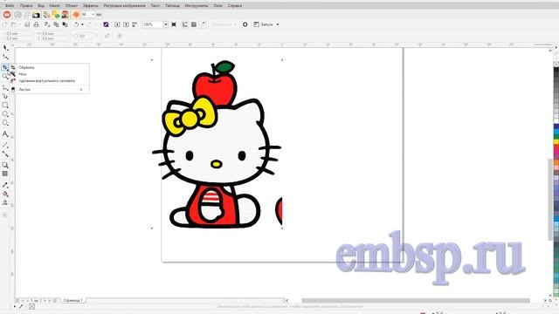Click the orange diamond icon in top toolbar
The width and height of the screenshot is (559, 314).
[76, 15]
